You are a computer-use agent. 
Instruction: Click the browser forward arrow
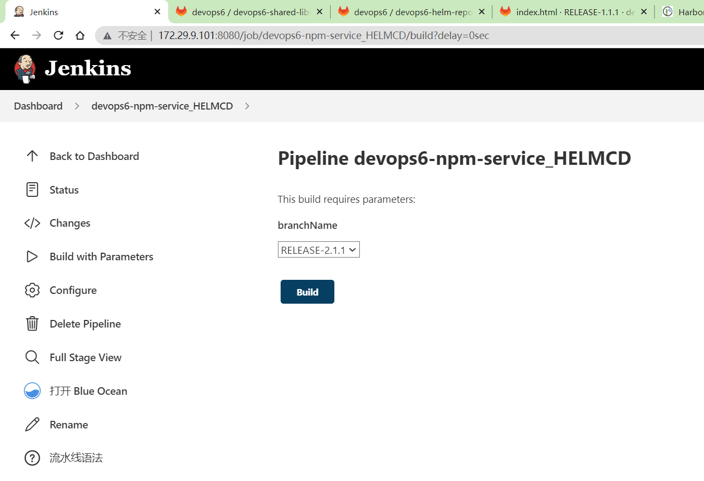click(x=36, y=35)
